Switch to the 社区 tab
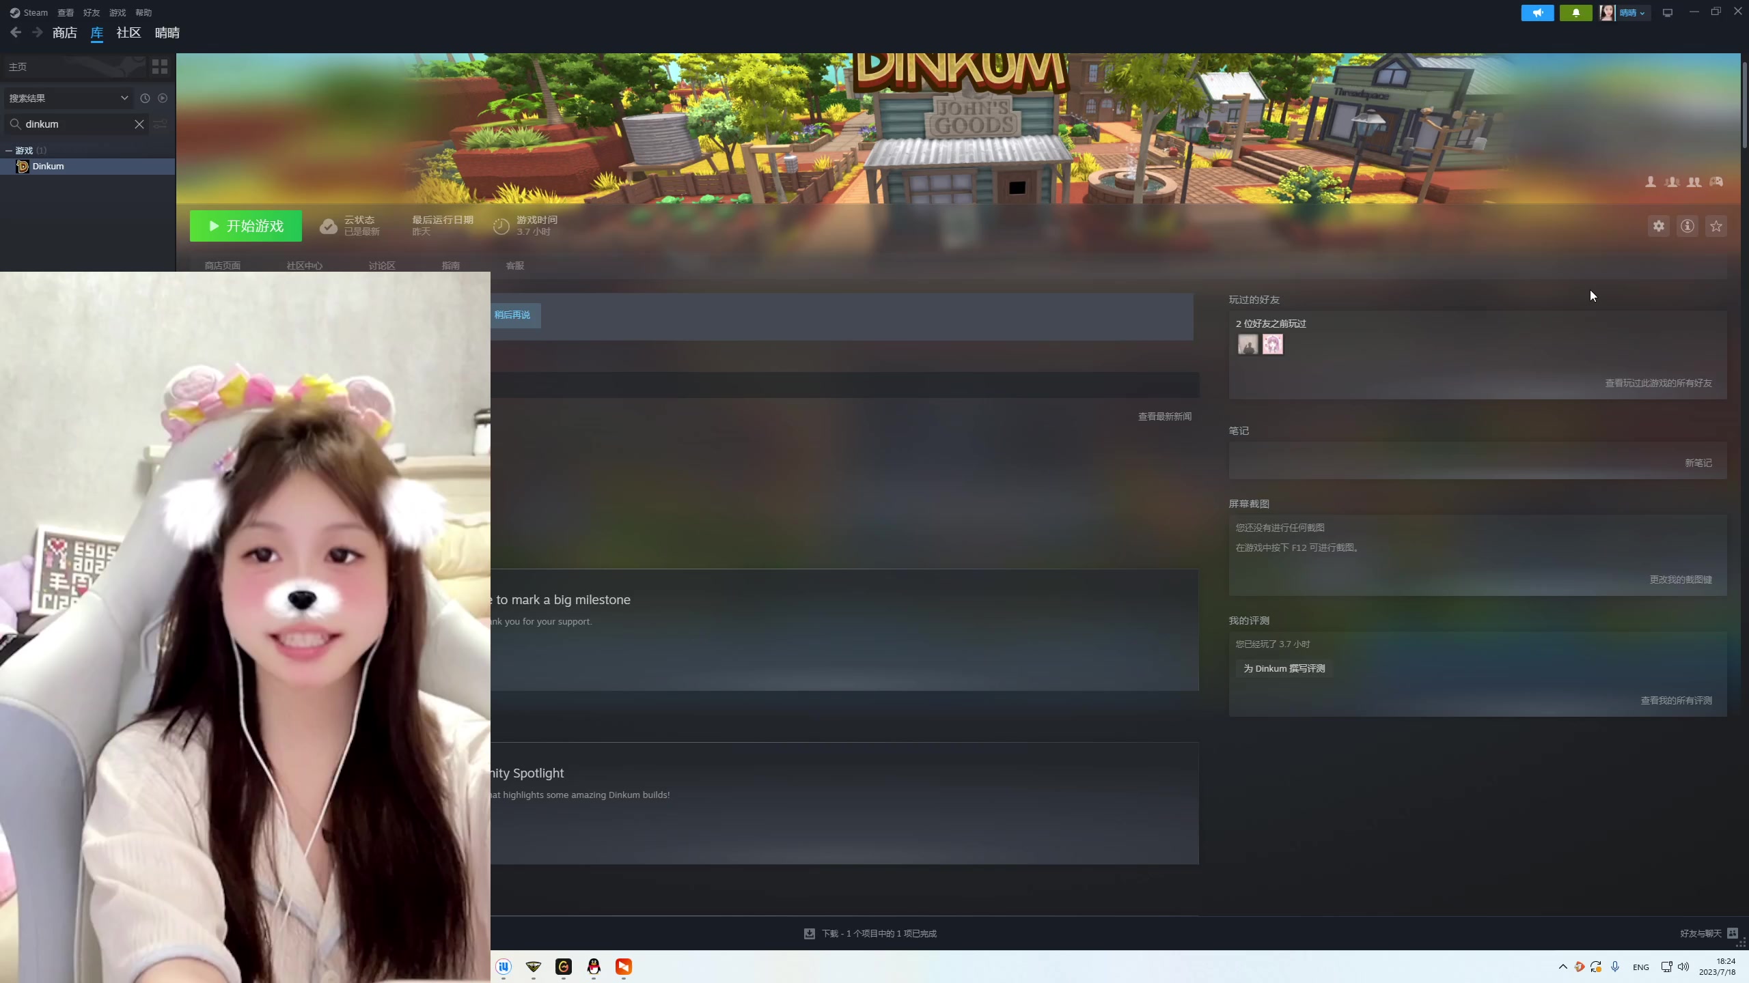The height and width of the screenshot is (983, 1749). (x=128, y=33)
